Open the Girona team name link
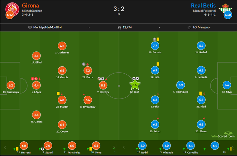 (x=30, y=5)
